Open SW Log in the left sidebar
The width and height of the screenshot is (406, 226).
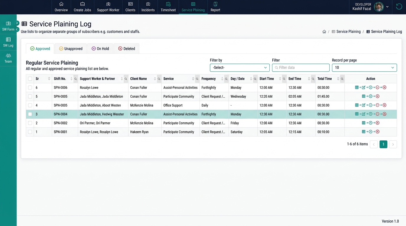pos(8,42)
